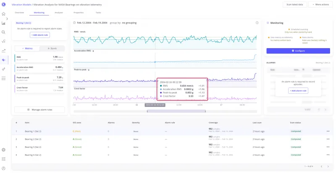
Task: Open the user profile sidebar icon
Action: (x=4, y=168)
